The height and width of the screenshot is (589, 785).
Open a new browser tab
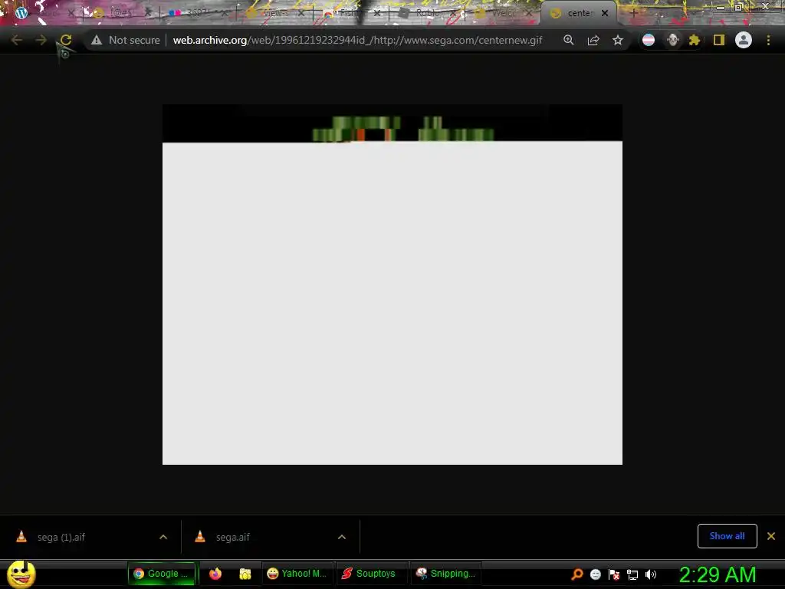click(x=633, y=14)
